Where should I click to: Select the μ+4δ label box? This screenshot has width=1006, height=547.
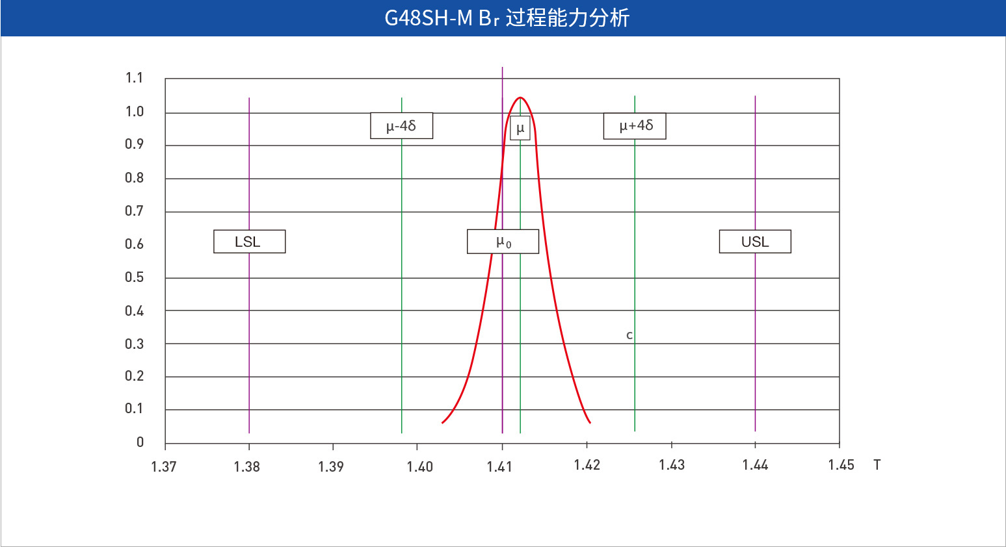[x=634, y=126]
